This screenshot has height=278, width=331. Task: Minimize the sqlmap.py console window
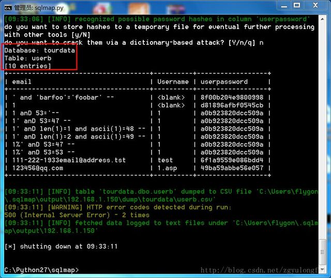284,6
